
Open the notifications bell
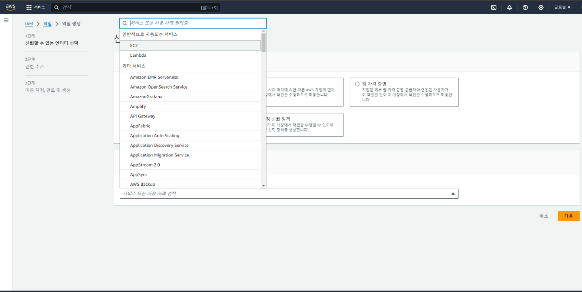(x=509, y=7)
